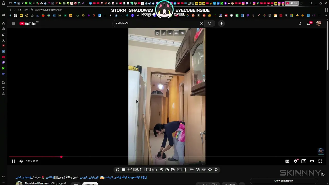Click the skip-next icon above the video
This screenshot has width=329, height=185.
tap(170, 33)
